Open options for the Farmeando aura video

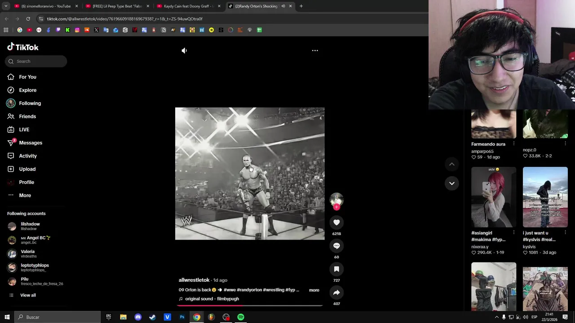tap(513, 144)
